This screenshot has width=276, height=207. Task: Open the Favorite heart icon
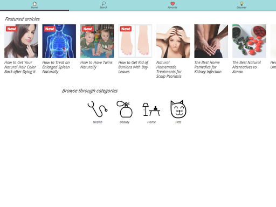point(172,3)
